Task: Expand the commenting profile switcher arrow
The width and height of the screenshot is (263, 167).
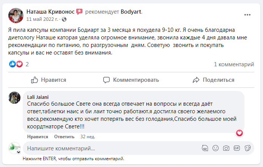Action: [18, 152]
